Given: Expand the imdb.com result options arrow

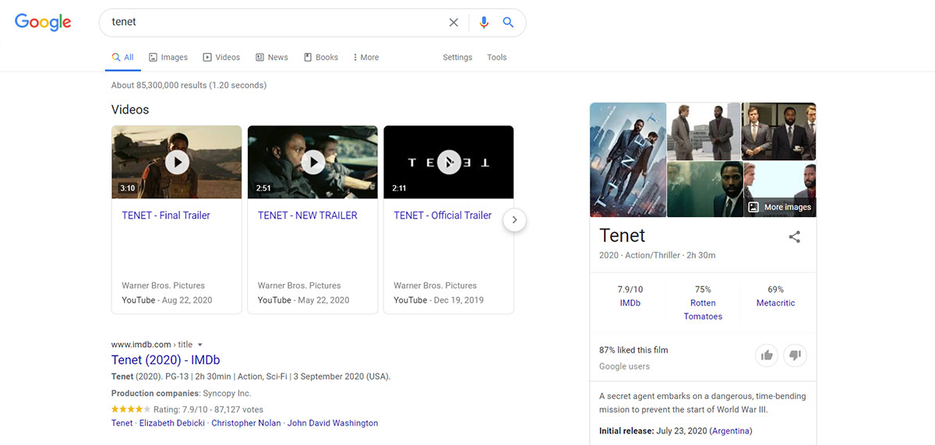Looking at the screenshot, I should point(200,345).
